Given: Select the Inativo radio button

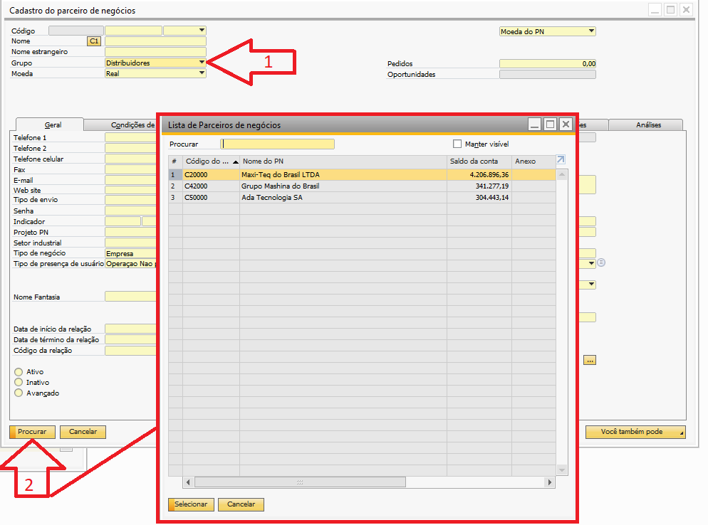Looking at the screenshot, I should [19, 383].
